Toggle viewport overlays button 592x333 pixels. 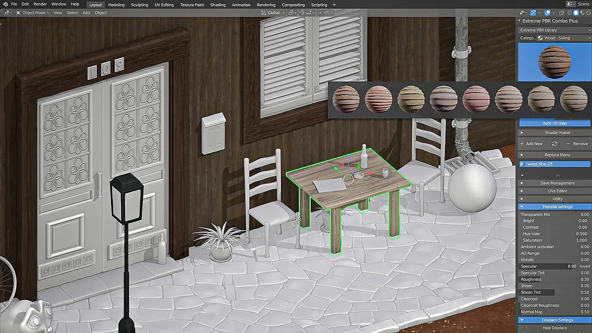click(547, 13)
